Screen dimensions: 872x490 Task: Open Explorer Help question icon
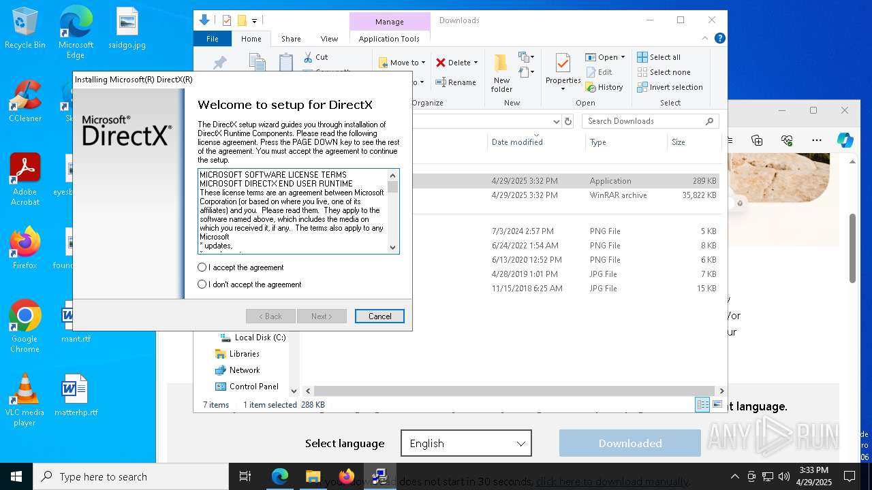click(719, 39)
